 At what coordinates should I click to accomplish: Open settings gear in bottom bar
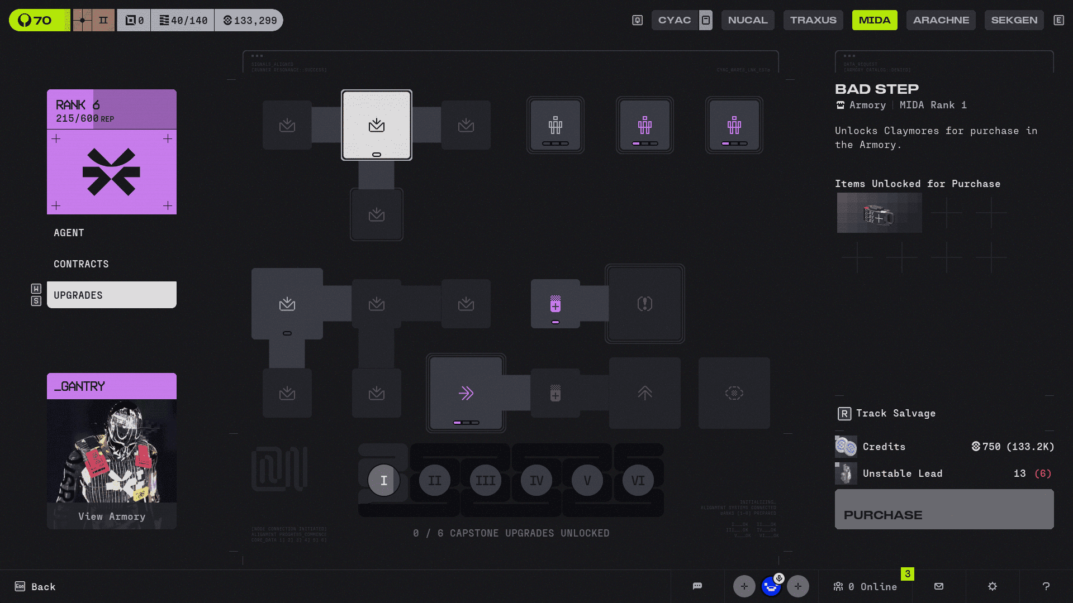click(992, 586)
